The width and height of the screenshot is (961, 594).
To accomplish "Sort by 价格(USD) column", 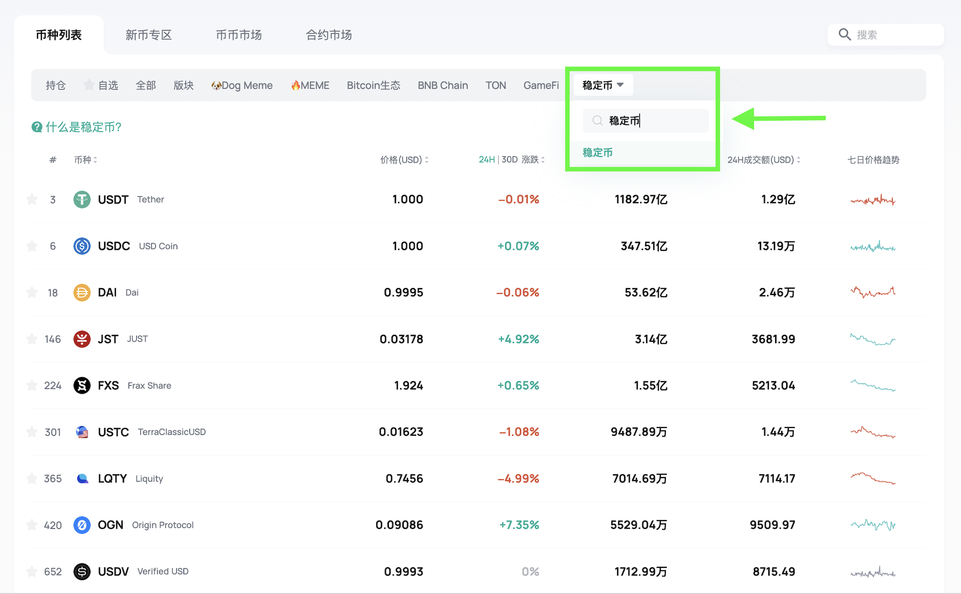I will tap(405, 160).
